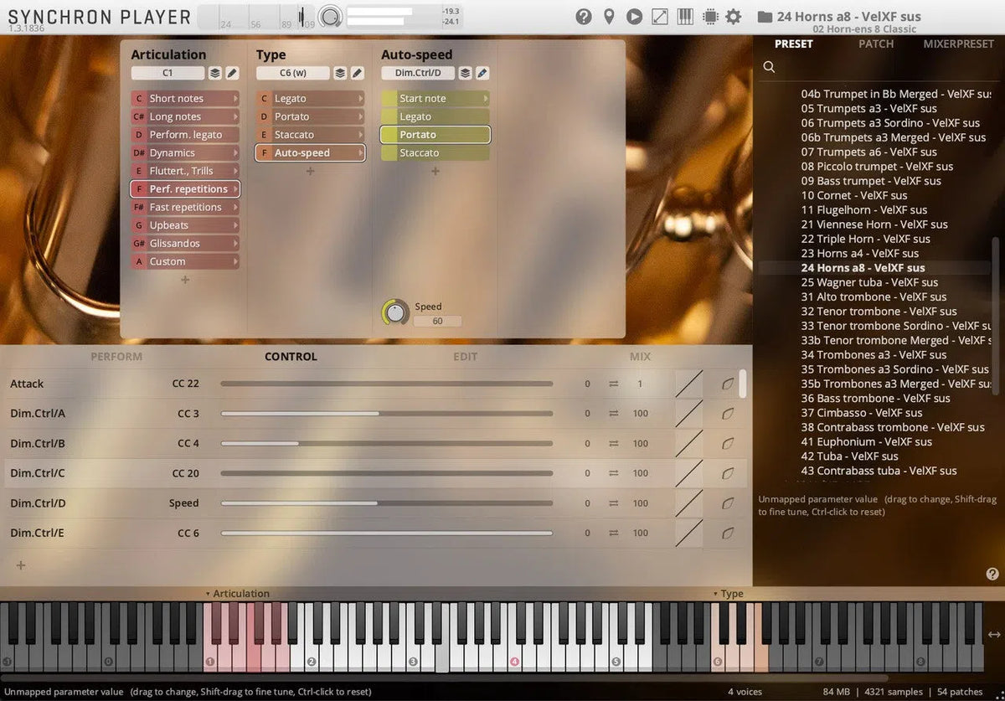The width and height of the screenshot is (1005, 701).
Task: Click the layers stack icon beside C6 (w)
Action: pyautogui.click(x=338, y=73)
